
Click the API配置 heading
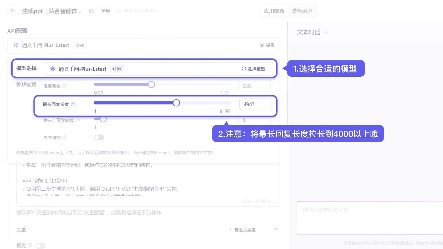click(x=17, y=31)
